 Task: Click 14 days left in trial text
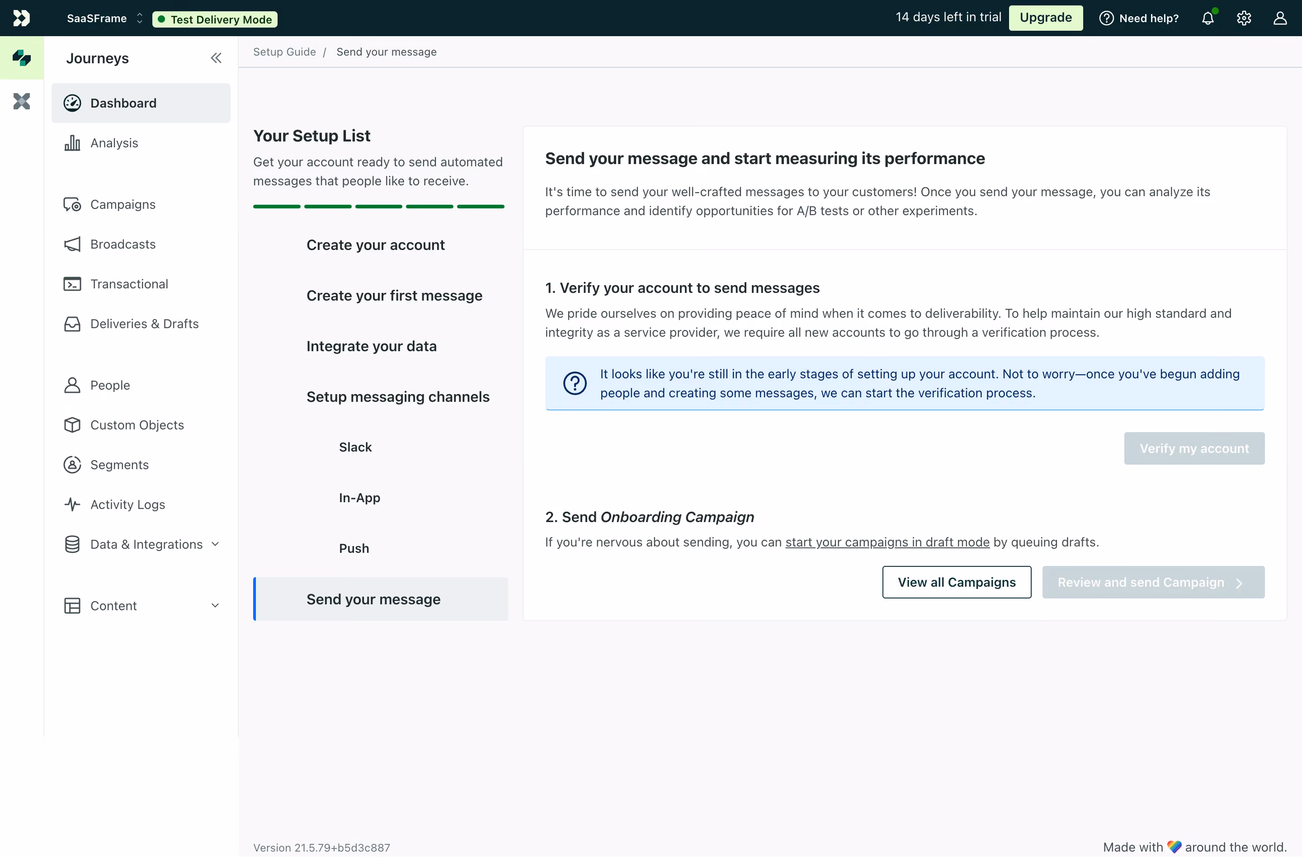[948, 17]
